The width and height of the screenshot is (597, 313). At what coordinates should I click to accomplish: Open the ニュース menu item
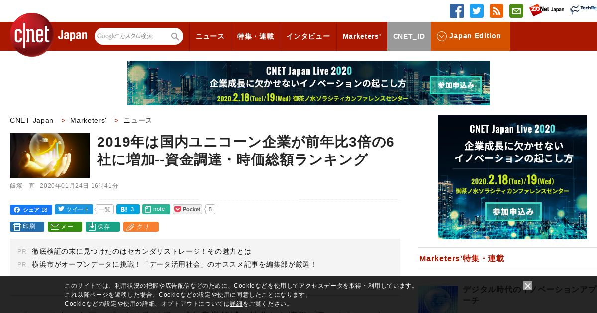tap(210, 36)
